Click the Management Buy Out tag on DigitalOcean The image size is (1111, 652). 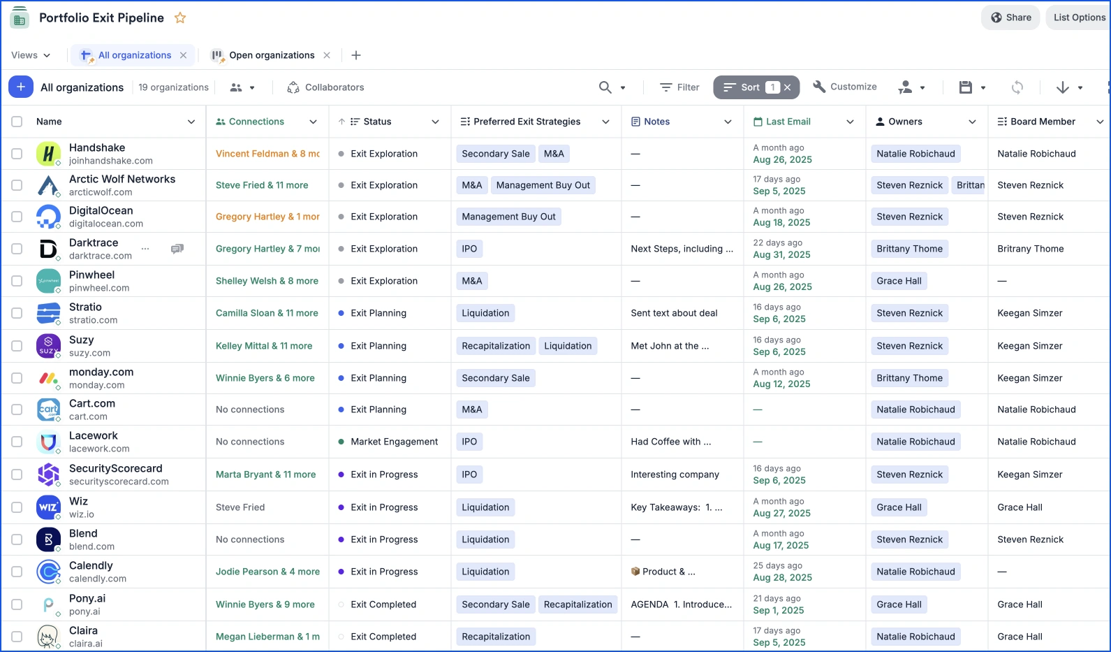tap(509, 217)
